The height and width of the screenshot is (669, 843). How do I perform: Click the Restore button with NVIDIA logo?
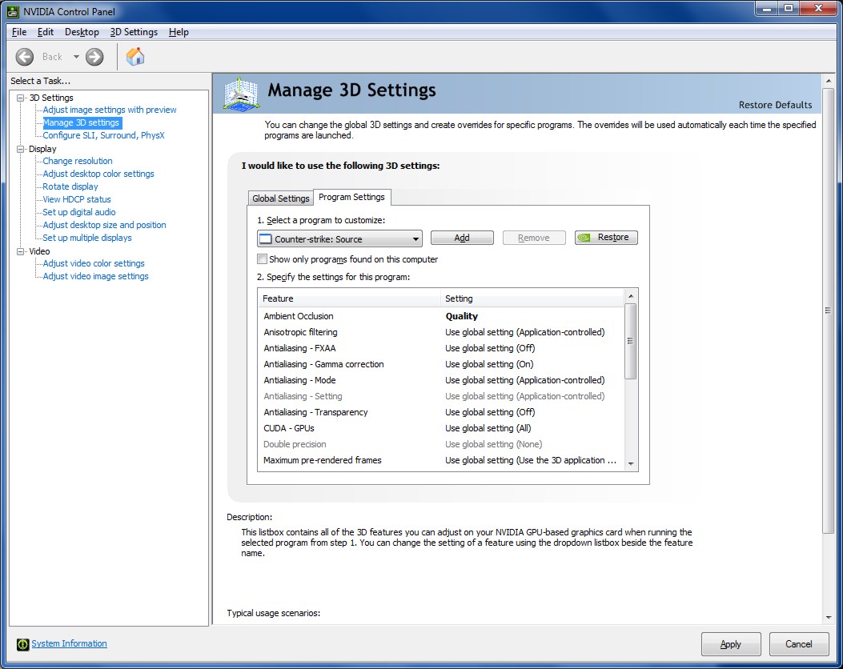606,238
